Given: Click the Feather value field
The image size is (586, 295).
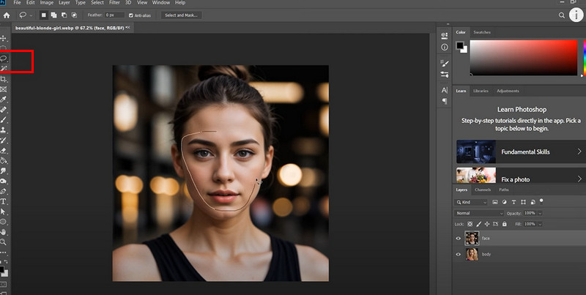Looking at the screenshot, I should coord(114,15).
